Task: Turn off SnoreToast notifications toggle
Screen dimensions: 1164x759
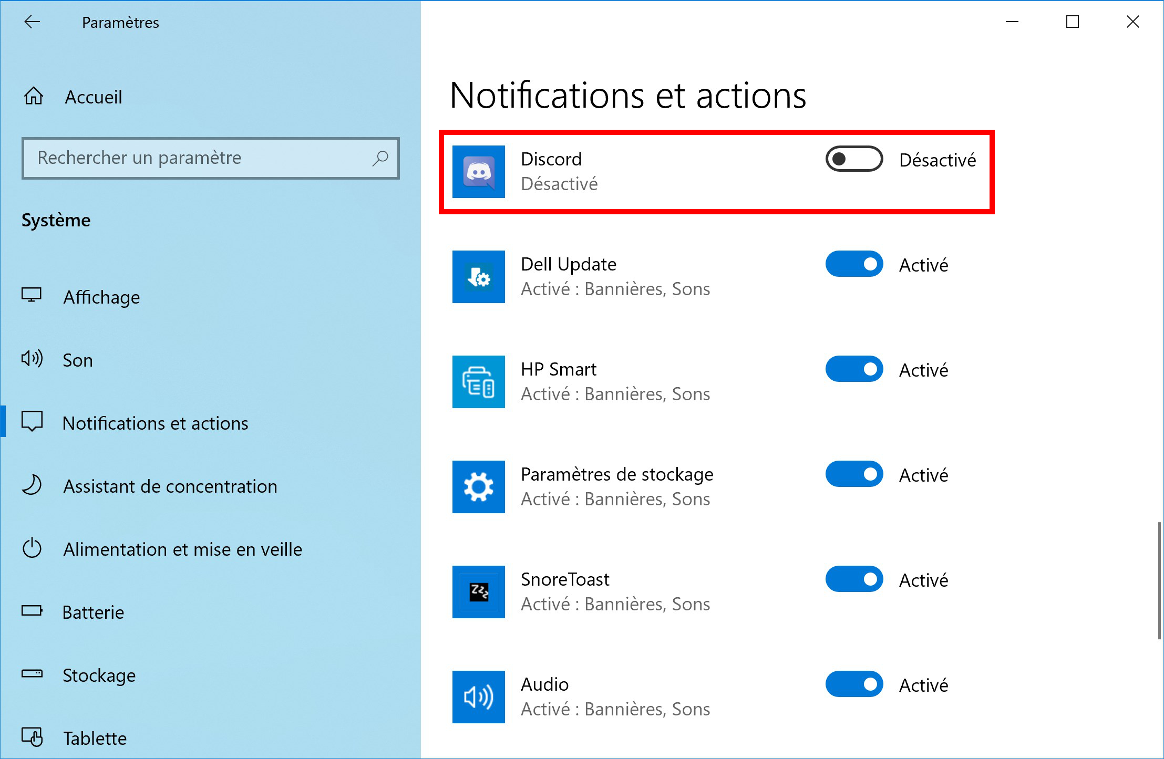Action: pos(854,579)
